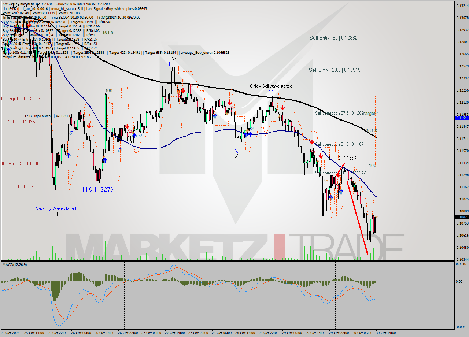Click the 'average_Buy_entry: 0.1066826' text

click(206, 52)
